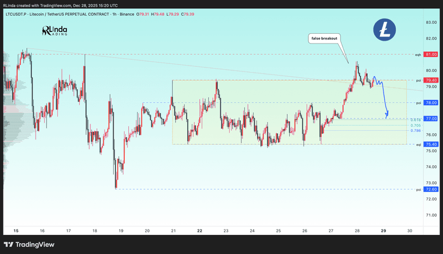Screen dimensions: 443x254
Task: Click the blue projected arrow head
Action: point(386,114)
